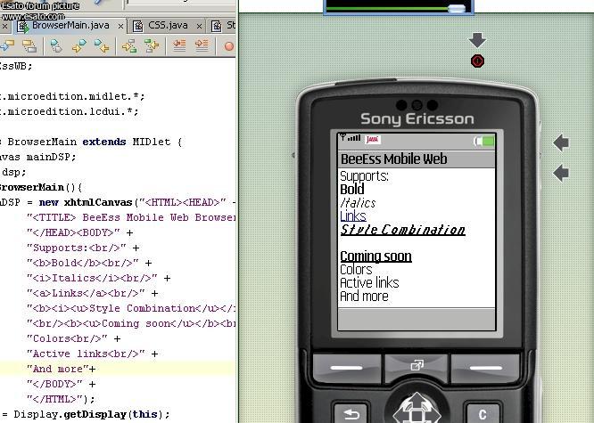Click the "Active links<br/>" code line
Image resolution: width=594 pixels, height=423 pixels.
(93, 354)
